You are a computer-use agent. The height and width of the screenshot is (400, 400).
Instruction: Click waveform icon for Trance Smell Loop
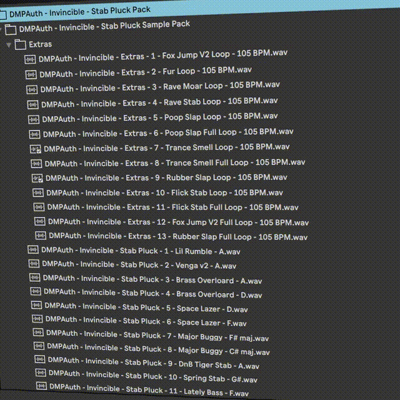coord(36,149)
